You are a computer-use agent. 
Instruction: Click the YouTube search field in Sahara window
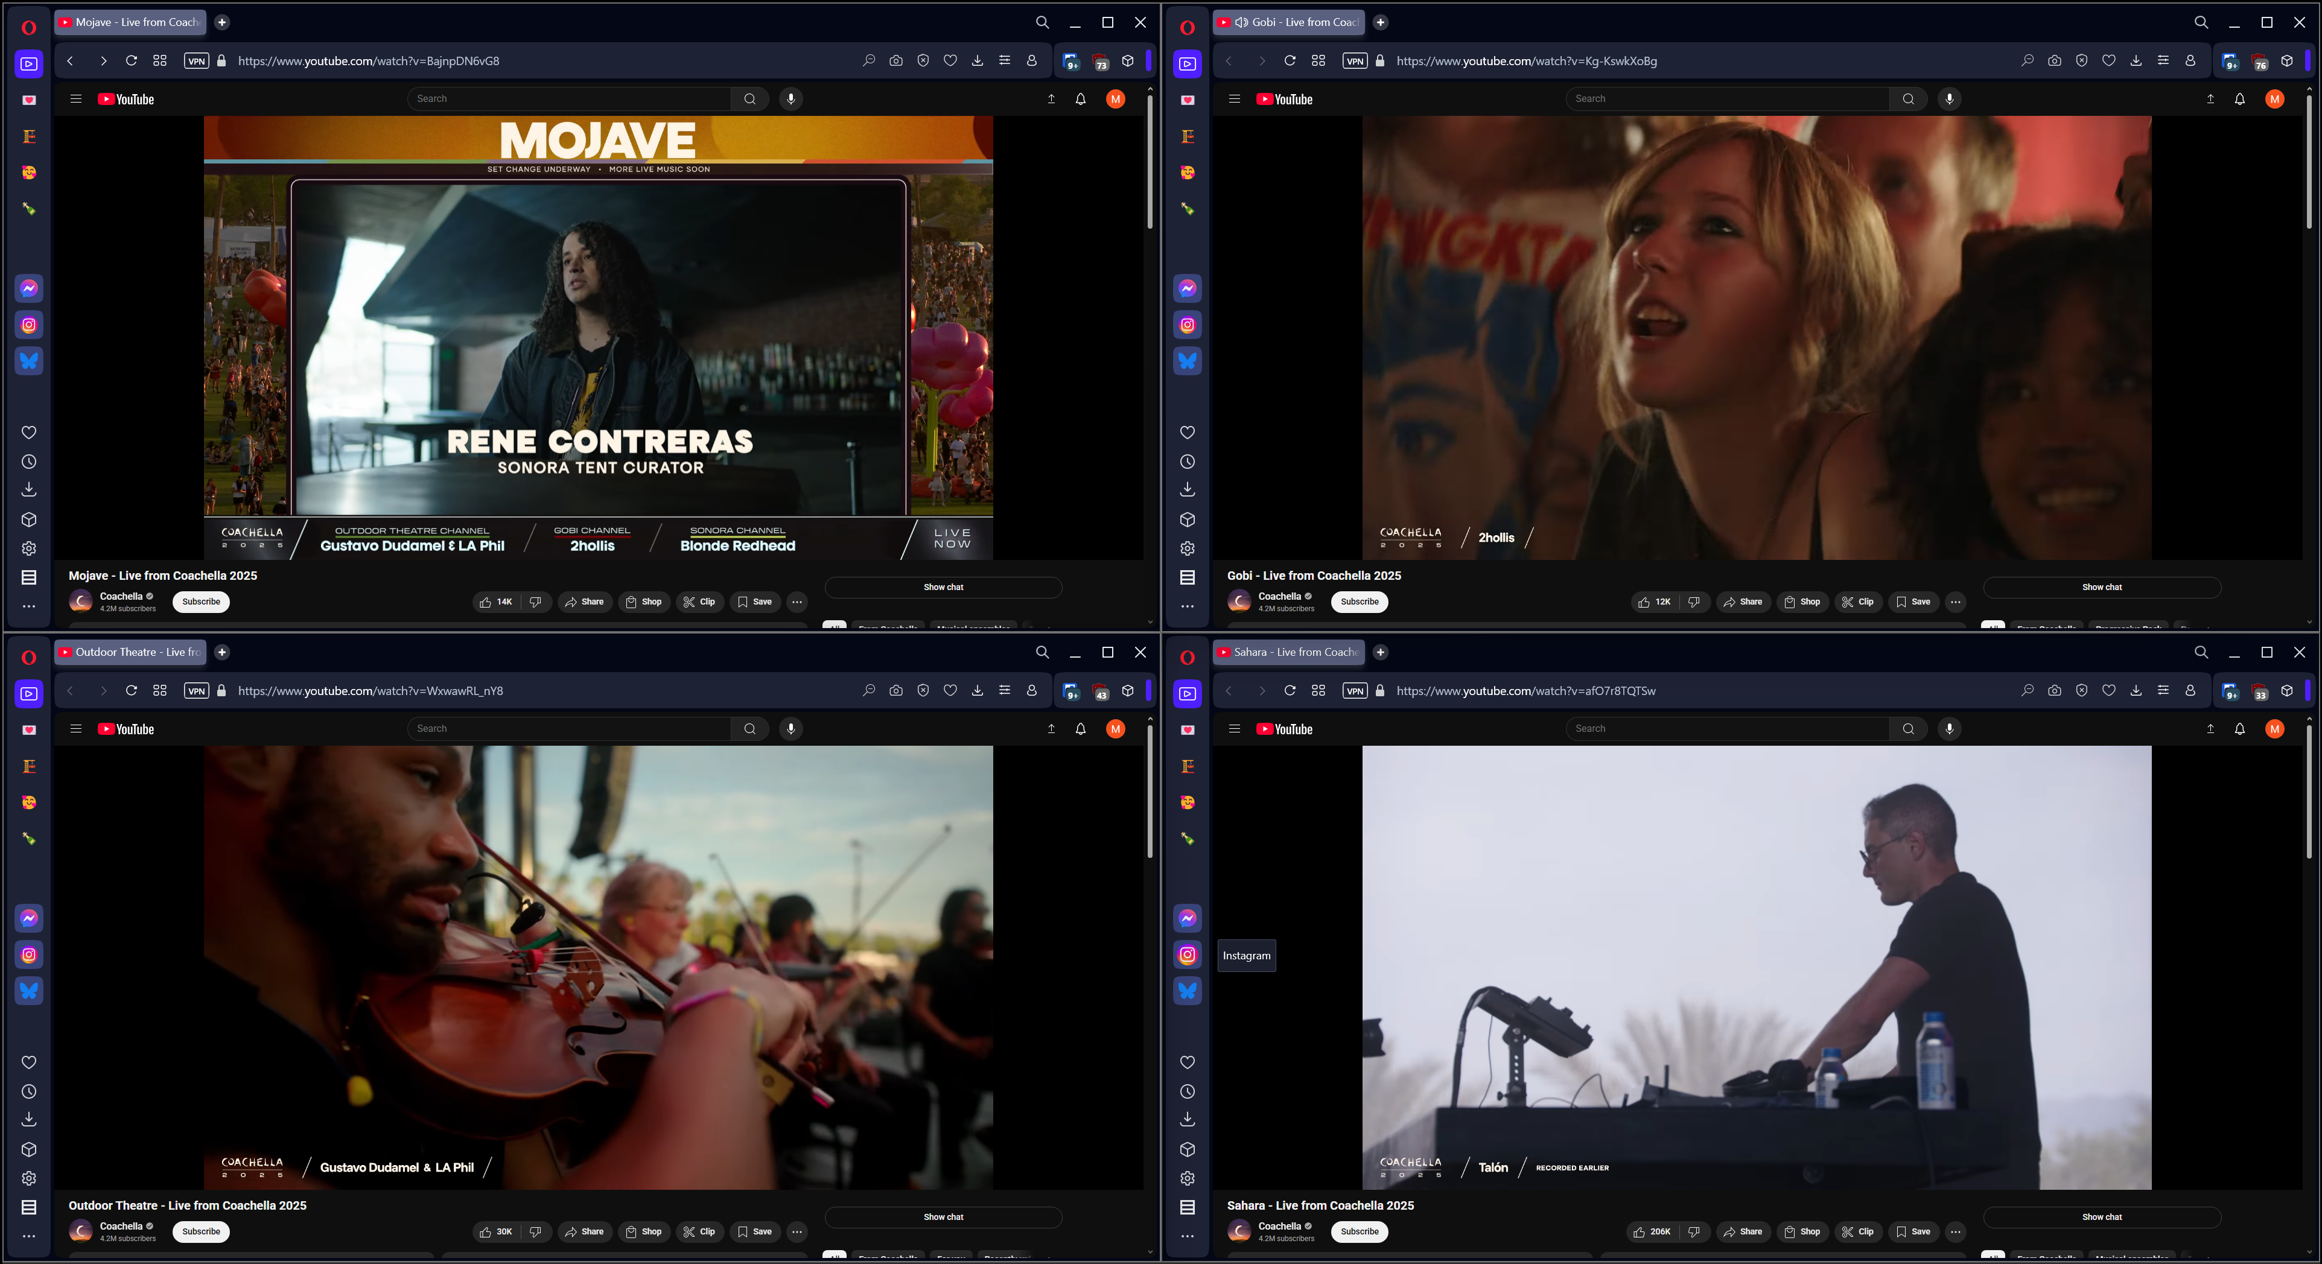pos(1726,728)
